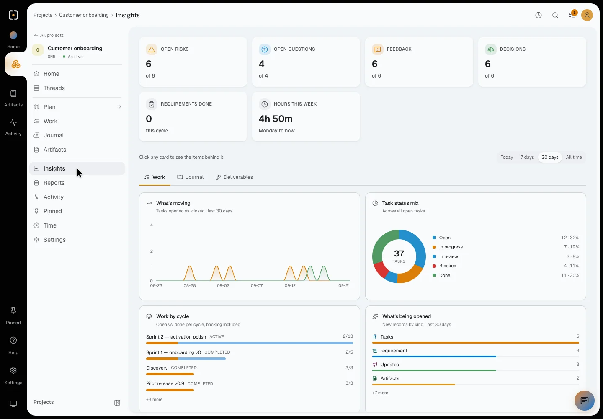Open the Open Risks card
The height and width of the screenshot is (419, 603).
click(x=193, y=62)
